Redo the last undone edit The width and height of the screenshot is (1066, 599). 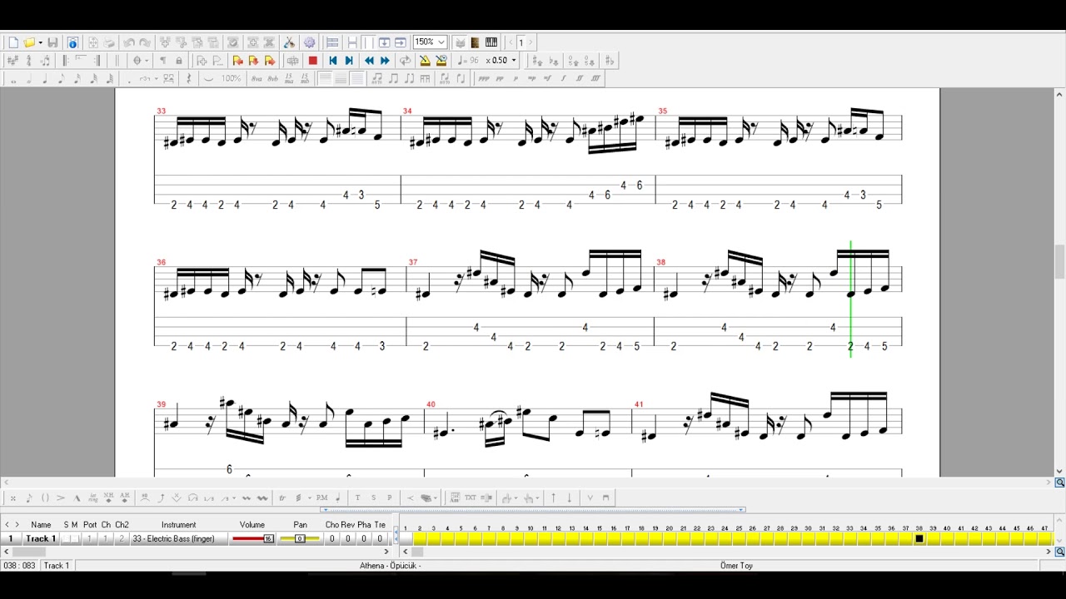click(145, 42)
